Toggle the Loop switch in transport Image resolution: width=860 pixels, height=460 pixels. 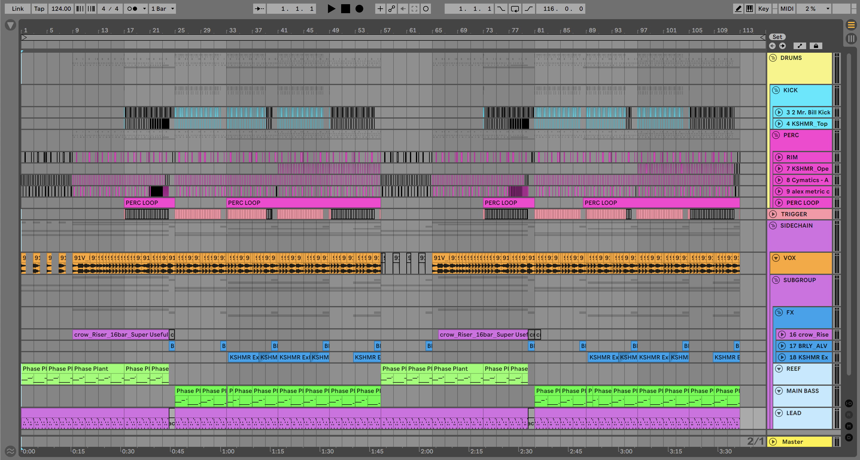pos(515,9)
